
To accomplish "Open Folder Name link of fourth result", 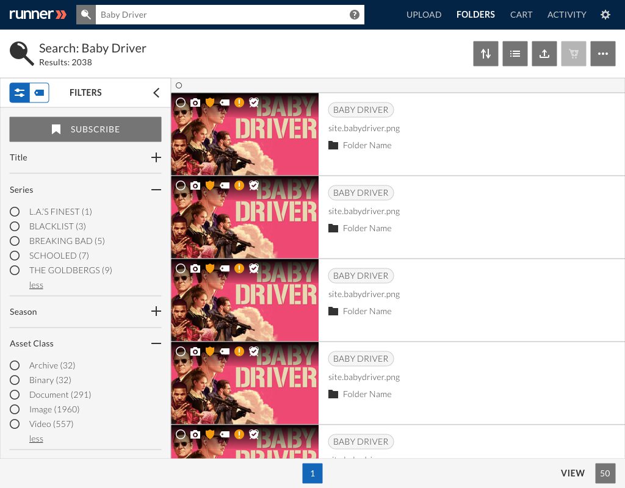I will (367, 394).
